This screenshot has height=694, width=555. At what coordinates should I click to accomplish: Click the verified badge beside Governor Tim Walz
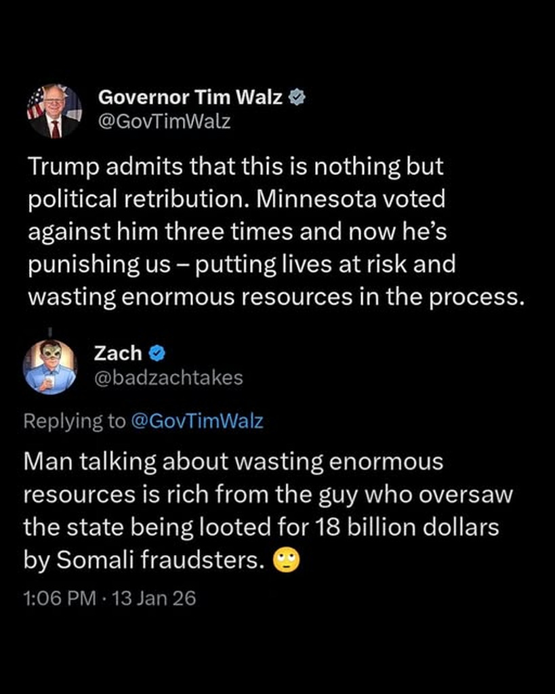click(x=296, y=98)
